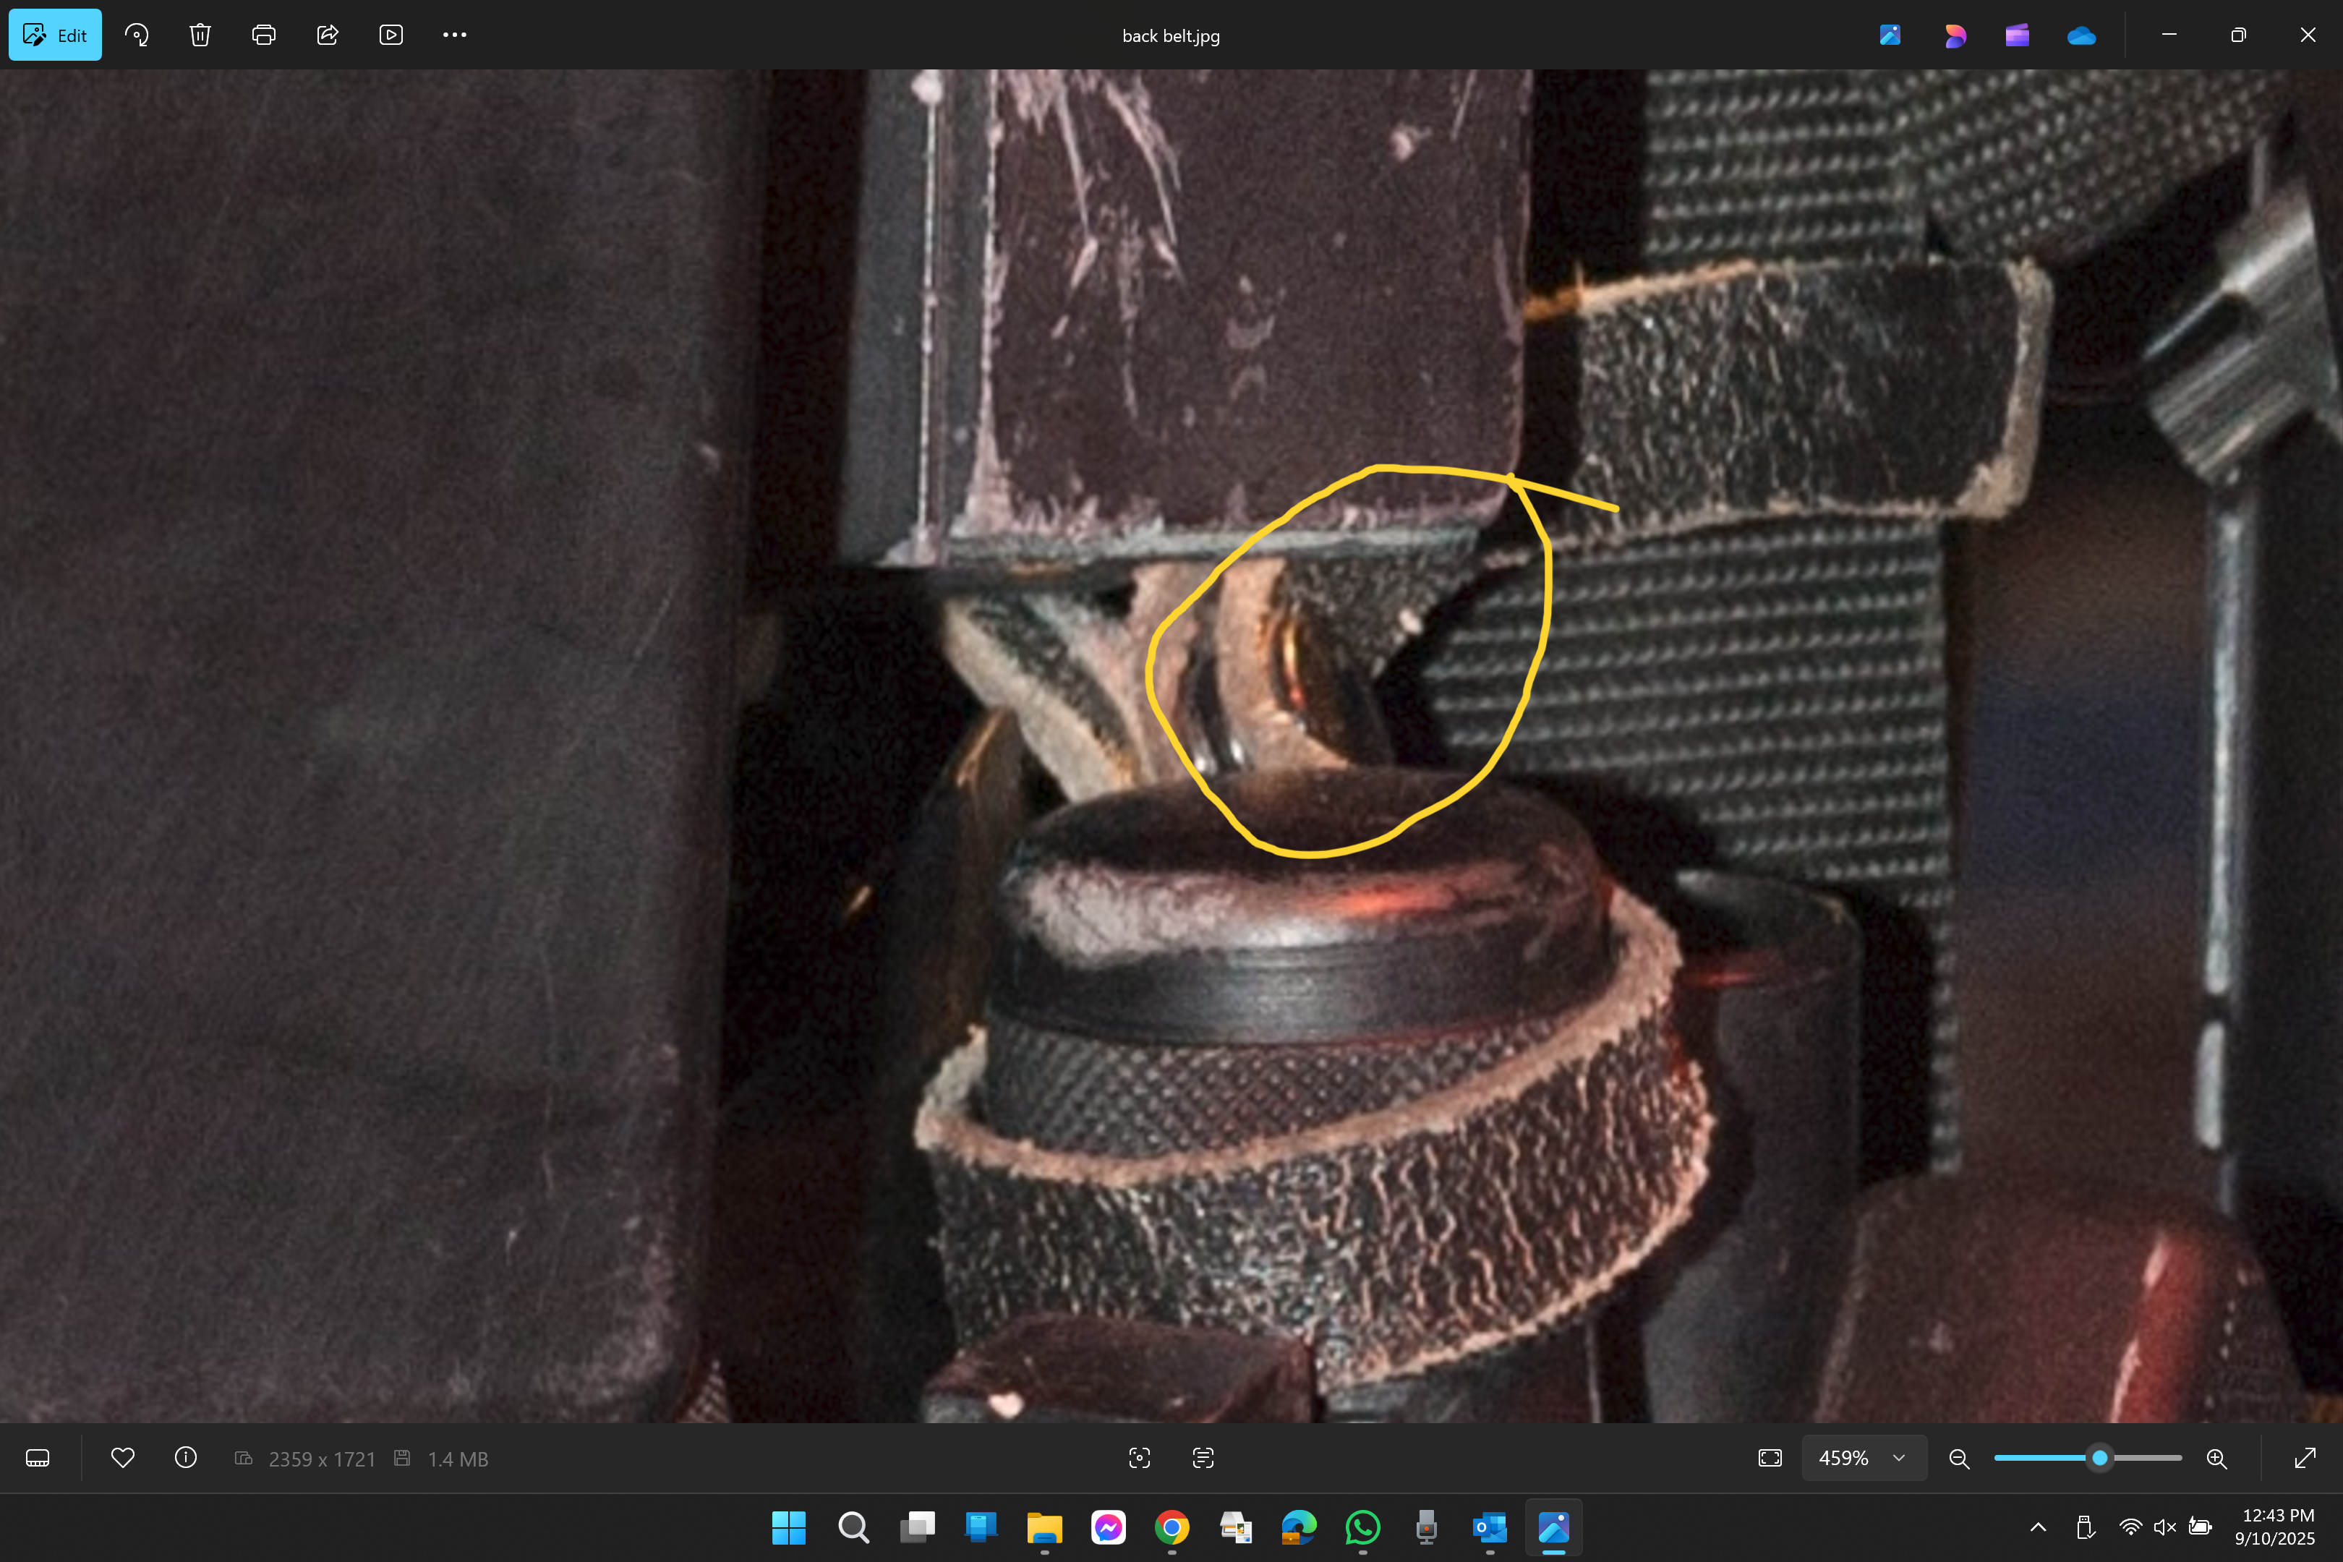Start slideshow with the play icon
This screenshot has height=1562, width=2343.
point(391,35)
